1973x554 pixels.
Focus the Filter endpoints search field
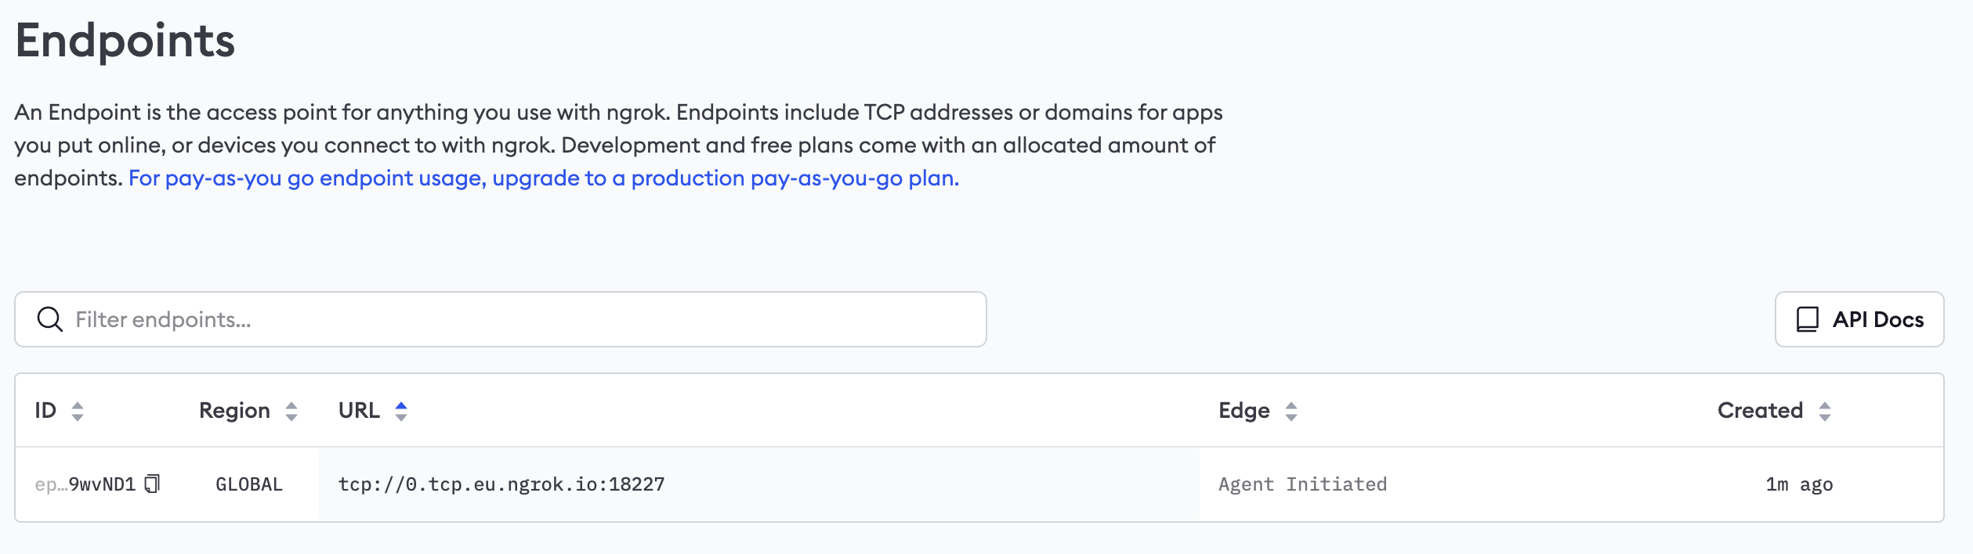(501, 319)
